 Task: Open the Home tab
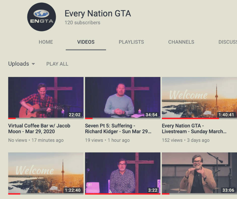(46, 42)
